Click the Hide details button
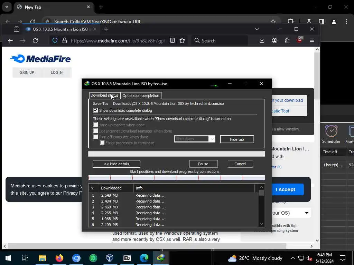354x265 pixels. tap(116, 164)
